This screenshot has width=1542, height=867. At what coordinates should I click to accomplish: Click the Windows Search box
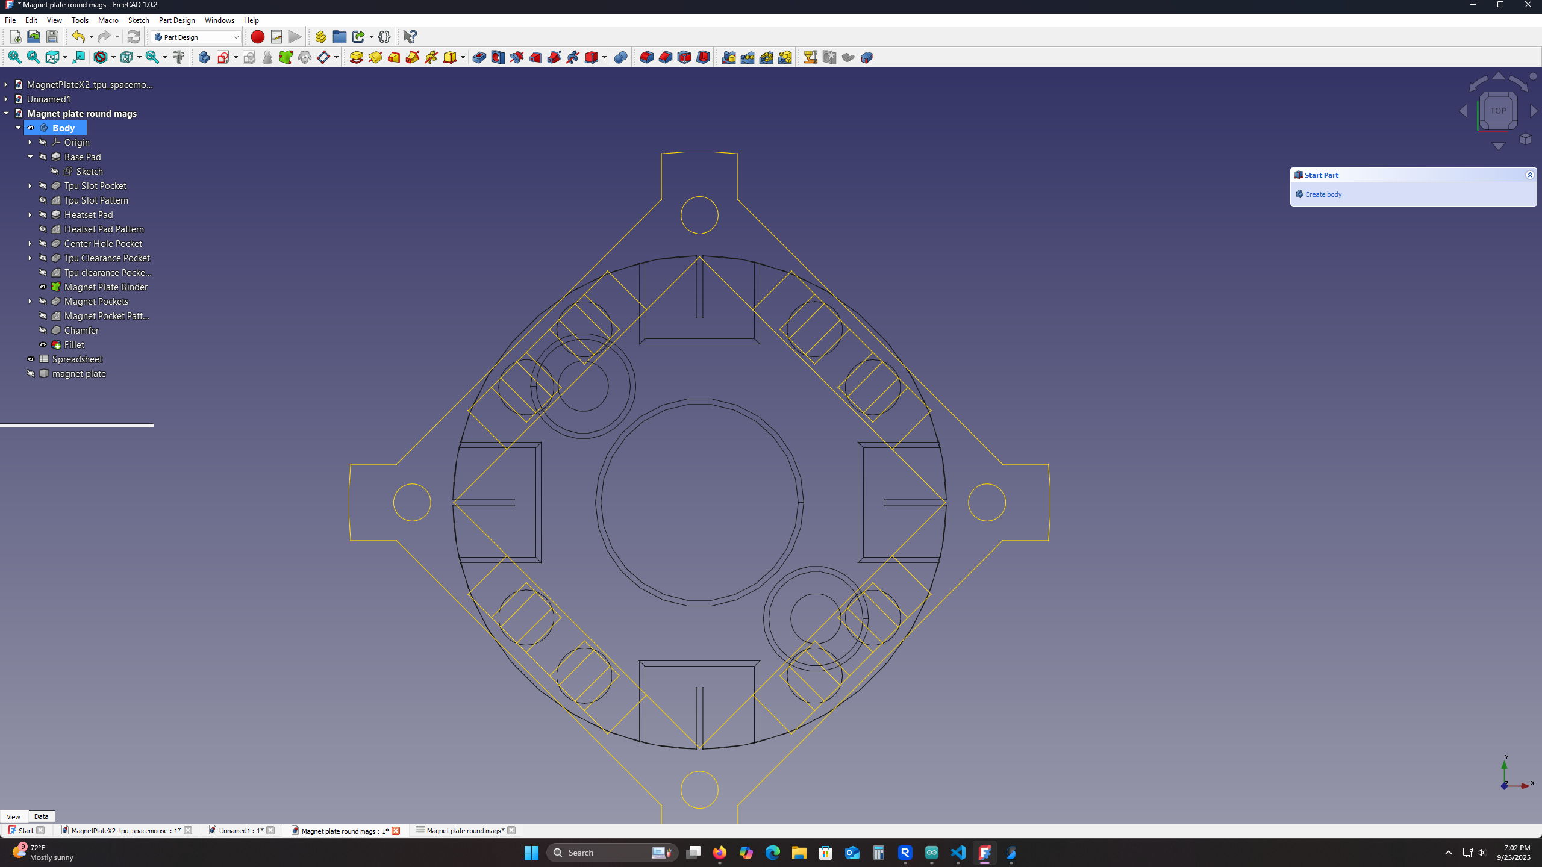tap(612, 853)
